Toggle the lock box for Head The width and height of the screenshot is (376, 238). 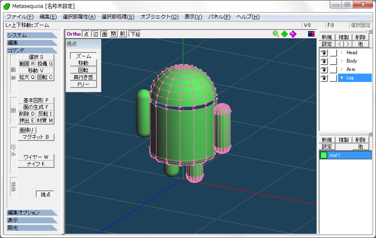pyautogui.click(x=333, y=53)
